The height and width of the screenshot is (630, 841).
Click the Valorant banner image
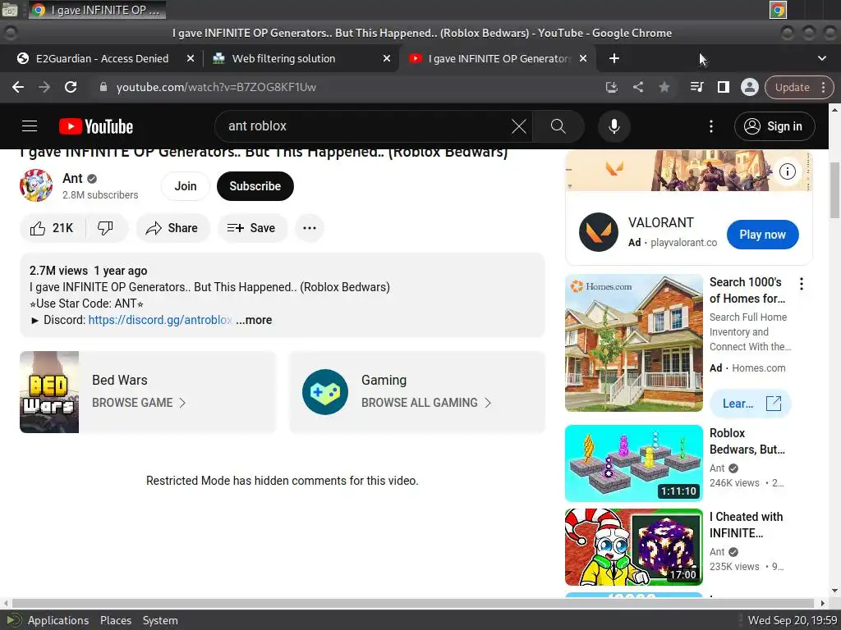[x=689, y=171]
